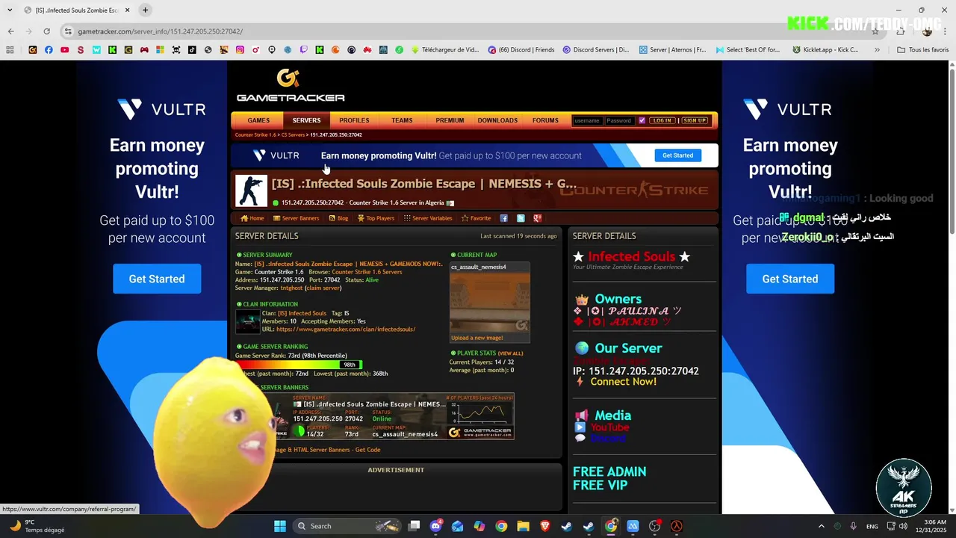956x538 pixels.
Task: Open the DOWNLOADS menu
Action: point(497,120)
